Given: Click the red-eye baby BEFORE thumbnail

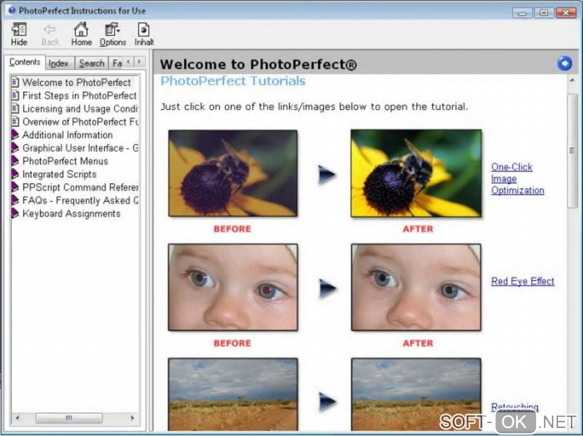Looking at the screenshot, I should click(x=233, y=287).
